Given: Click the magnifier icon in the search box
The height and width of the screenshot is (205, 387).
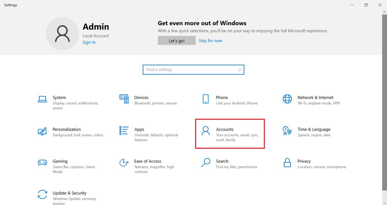Looking at the screenshot, I should [240, 69].
